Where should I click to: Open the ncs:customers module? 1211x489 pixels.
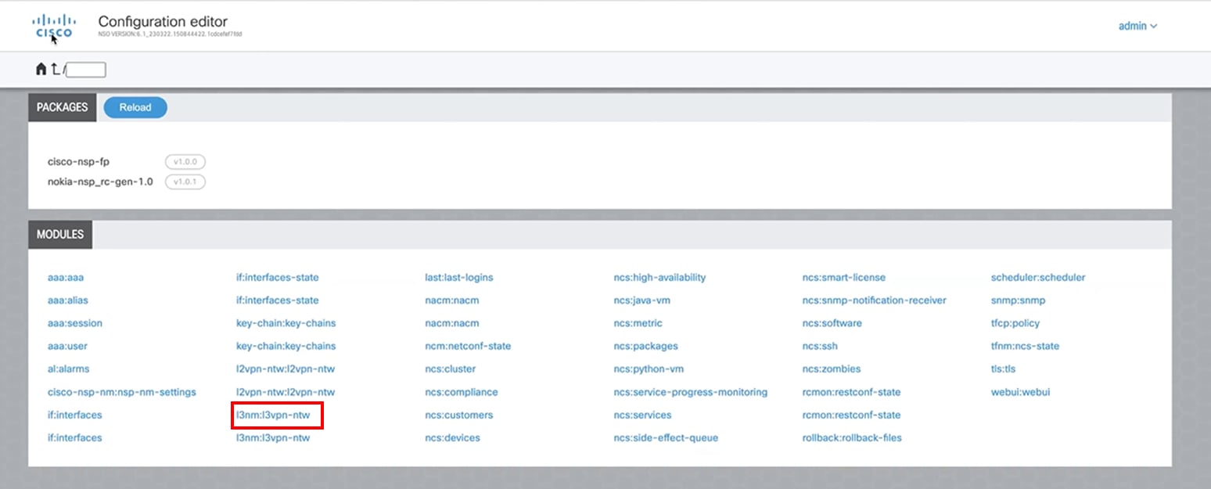coord(459,415)
